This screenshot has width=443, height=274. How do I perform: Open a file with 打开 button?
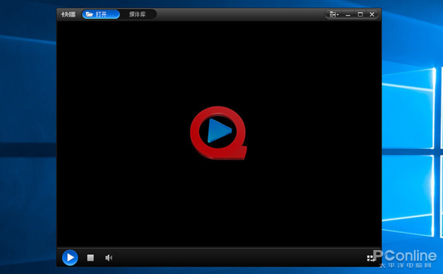point(101,15)
